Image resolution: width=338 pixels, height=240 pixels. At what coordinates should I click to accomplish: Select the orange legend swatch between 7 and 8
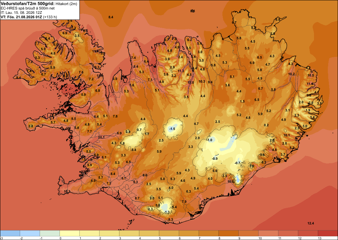click(209, 234)
